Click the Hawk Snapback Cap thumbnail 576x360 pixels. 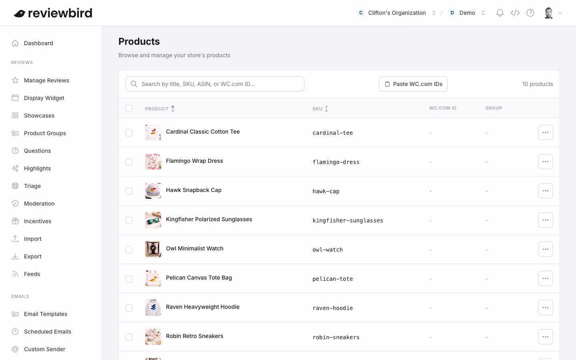tap(153, 191)
